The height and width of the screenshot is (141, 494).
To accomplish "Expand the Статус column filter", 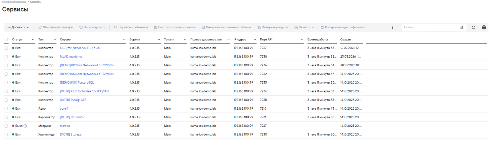I will point(33,40).
